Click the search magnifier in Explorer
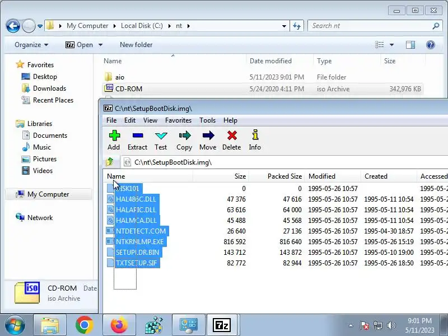The image size is (448, 336). 436,26
